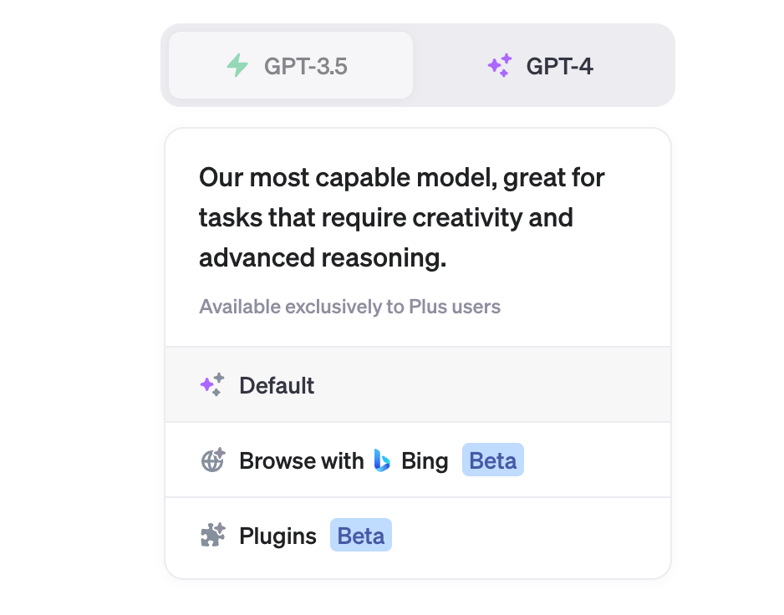This screenshot has width=784, height=615.
Task: Switch to the GPT-4 tab
Action: (x=541, y=65)
